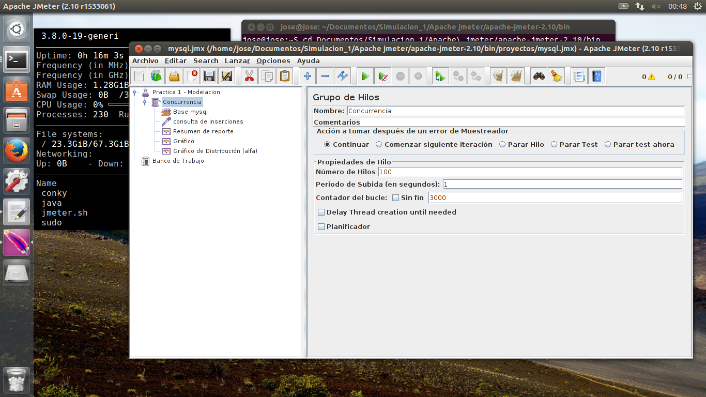Cut the selected element with scissors icon

click(x=250, y=77)
